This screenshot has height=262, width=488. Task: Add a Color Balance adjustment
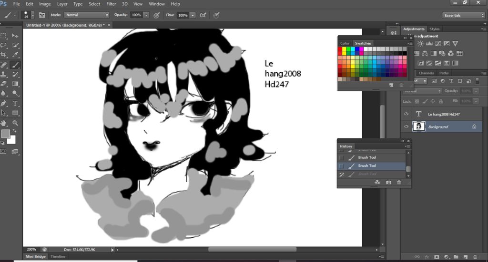coord(425,53)
